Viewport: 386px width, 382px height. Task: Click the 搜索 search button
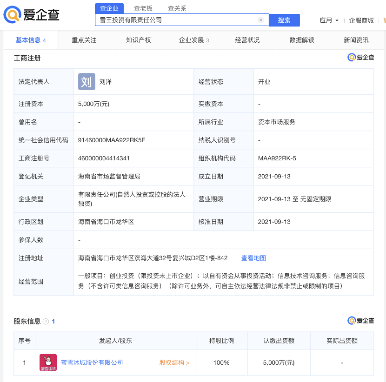[x=284, y=20]
